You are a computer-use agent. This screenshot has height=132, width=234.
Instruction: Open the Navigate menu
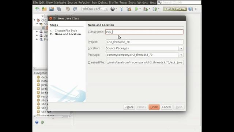60,3
